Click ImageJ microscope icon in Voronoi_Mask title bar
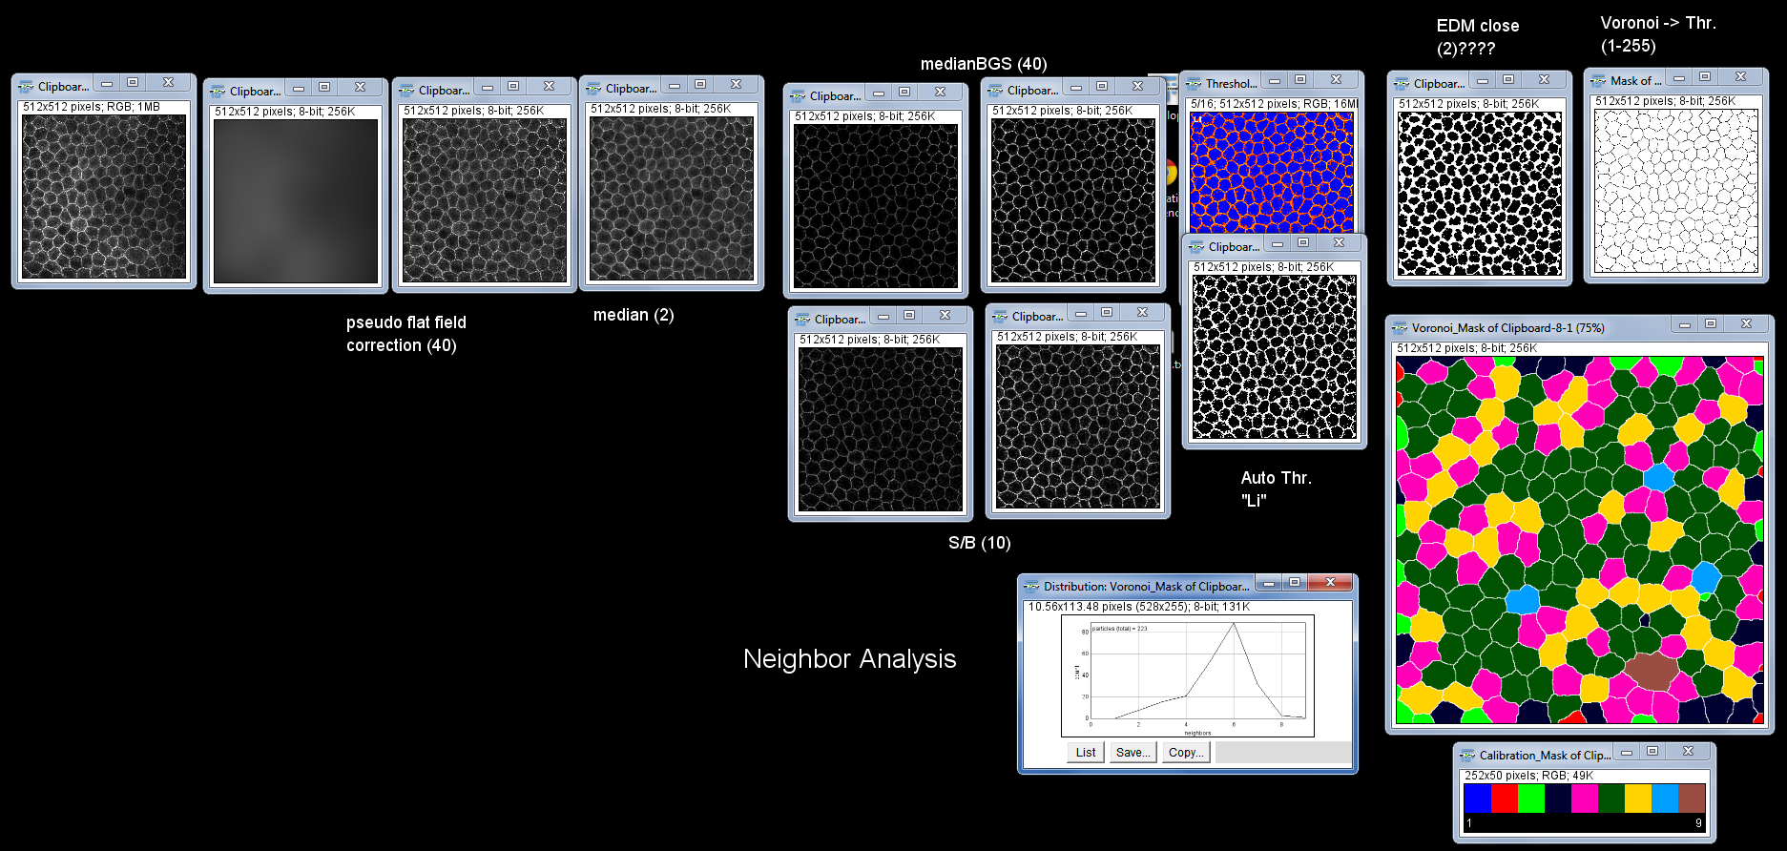 [1401, 327]
